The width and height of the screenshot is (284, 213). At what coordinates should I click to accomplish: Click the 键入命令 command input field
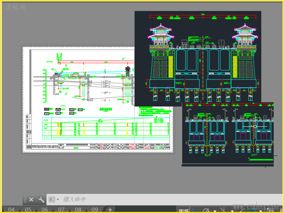tap(164, 200)
